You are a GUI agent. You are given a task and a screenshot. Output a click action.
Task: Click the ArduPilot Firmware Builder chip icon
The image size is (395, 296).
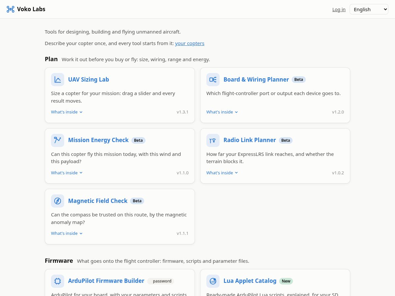58,281
